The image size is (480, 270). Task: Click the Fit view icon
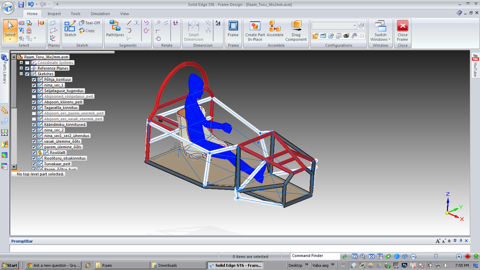pyautogui.click(x=371, y=256)
